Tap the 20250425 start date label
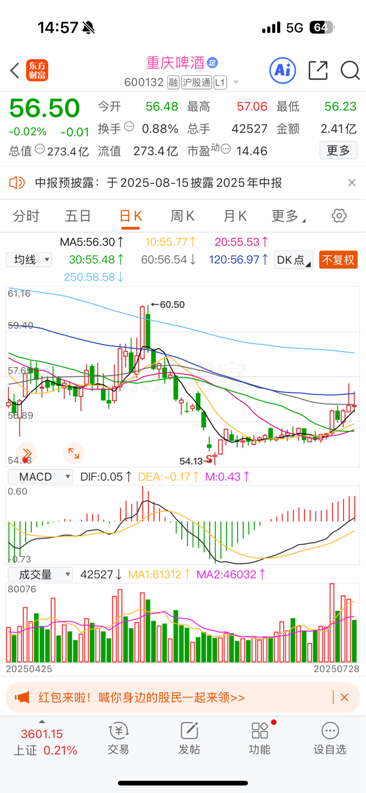 [29, 669]
